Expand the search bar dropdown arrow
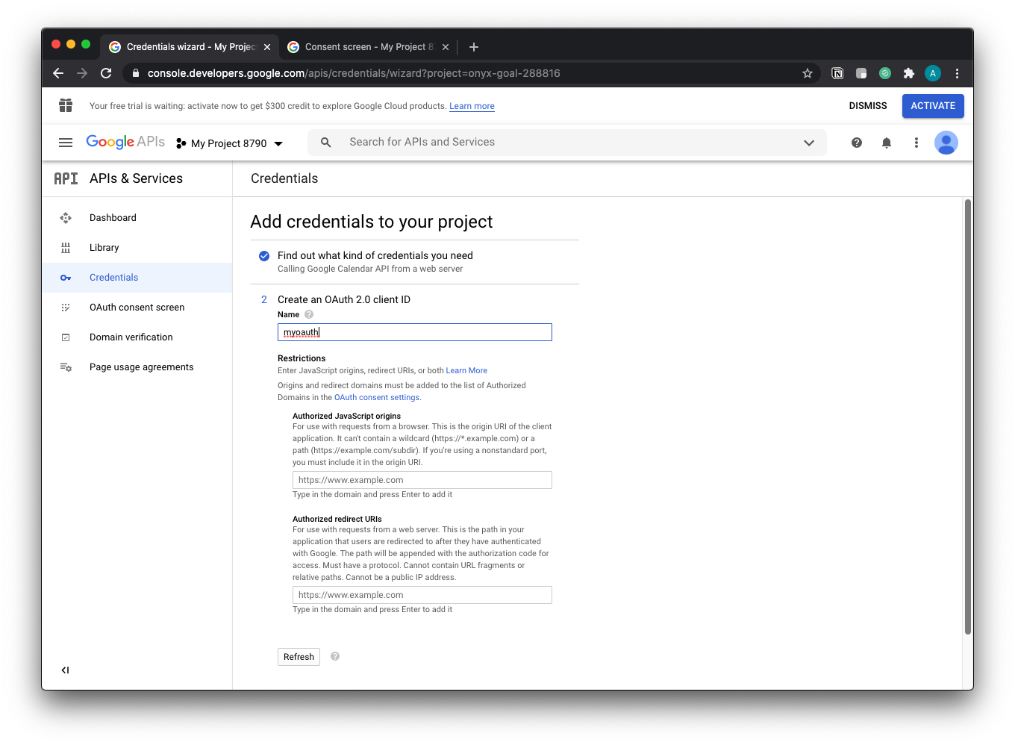1015x745 pixels. click(x=808, y=143)
